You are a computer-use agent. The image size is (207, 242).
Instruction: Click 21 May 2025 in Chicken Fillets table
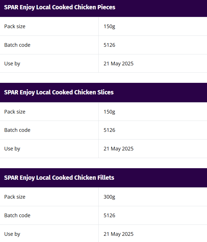click(x=119, y=234)
